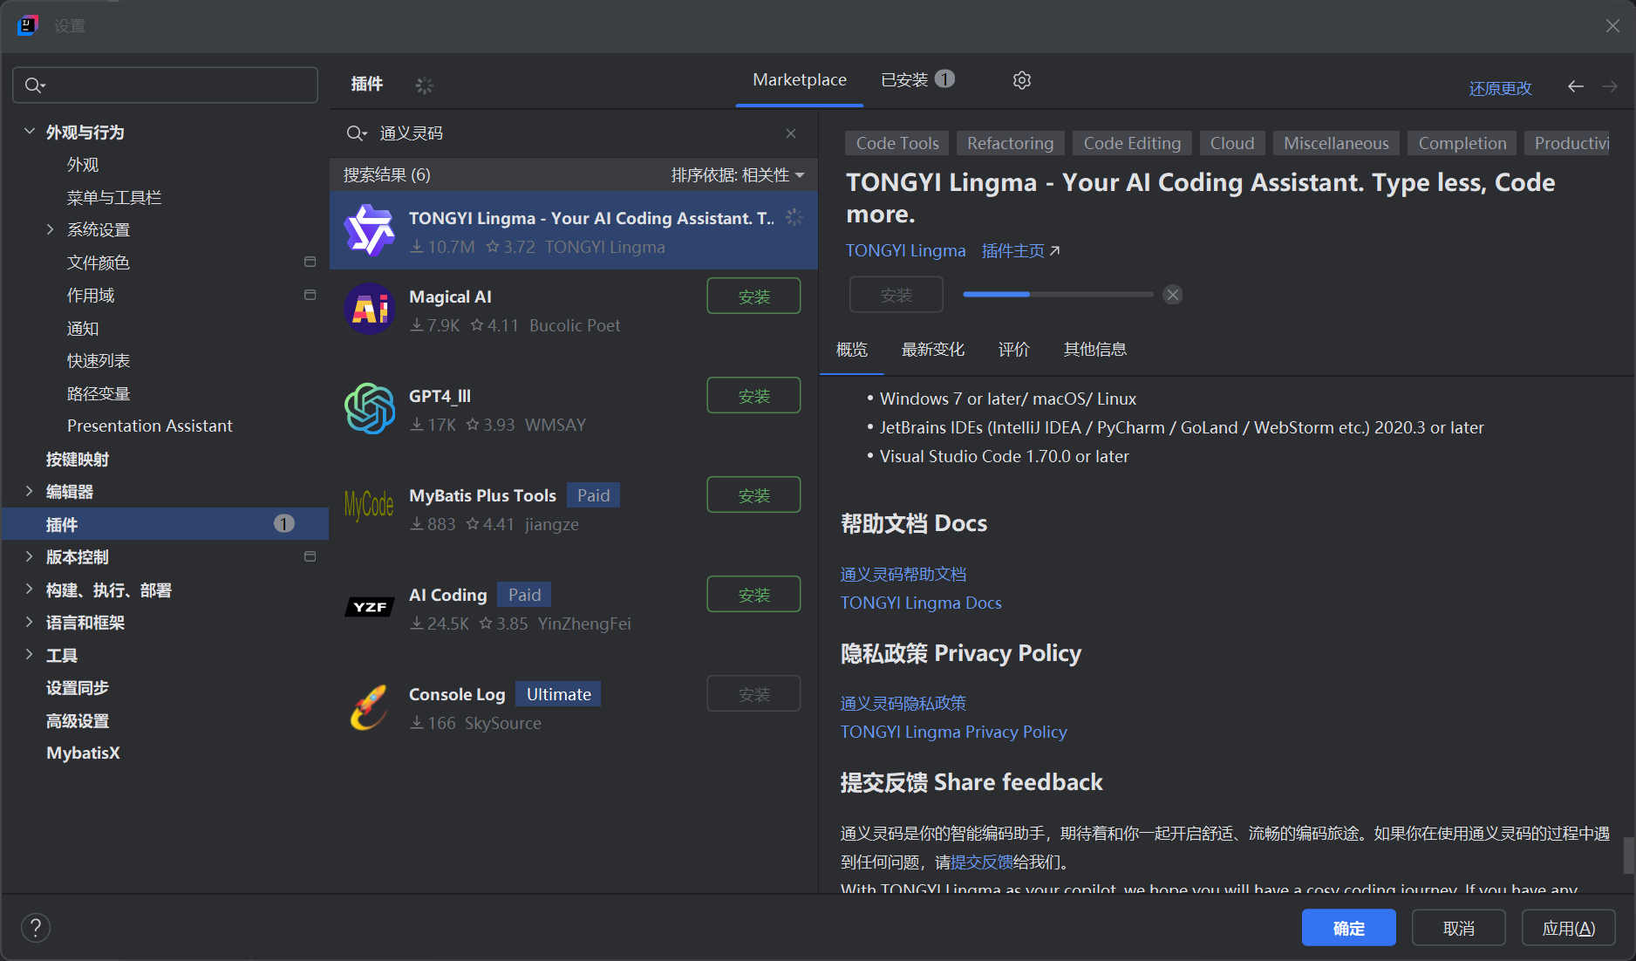Open the 最新变化 tab
1636x961 pixels.
(x=932, y=350)
